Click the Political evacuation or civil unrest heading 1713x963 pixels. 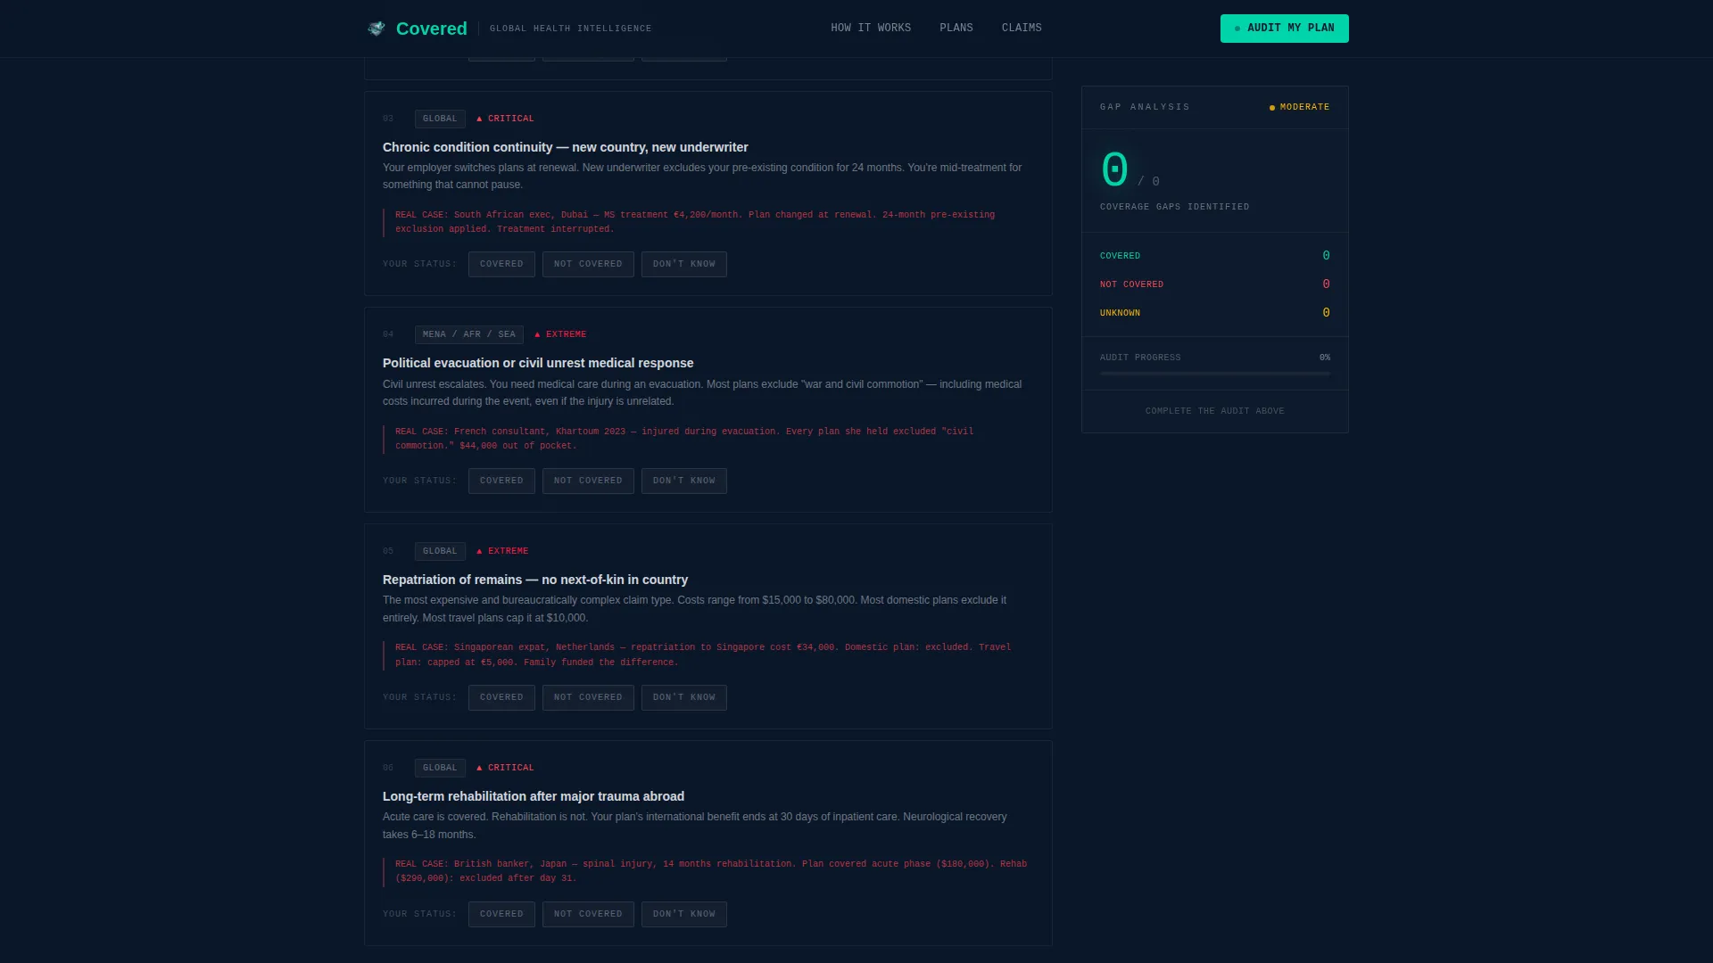(538, 363)
